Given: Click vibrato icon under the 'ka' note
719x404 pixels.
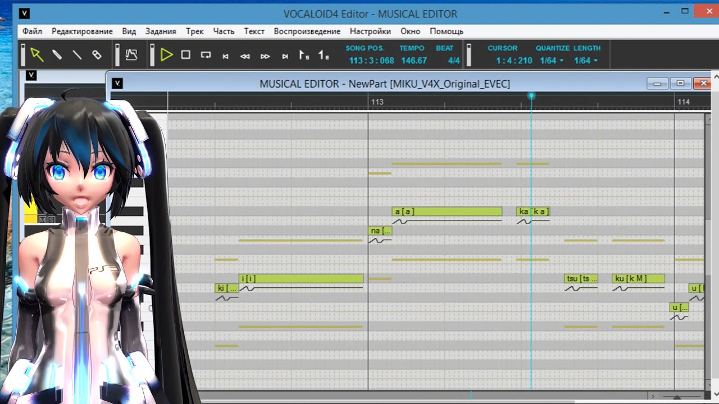Looking at the screenshot, I should coord(525,222).
